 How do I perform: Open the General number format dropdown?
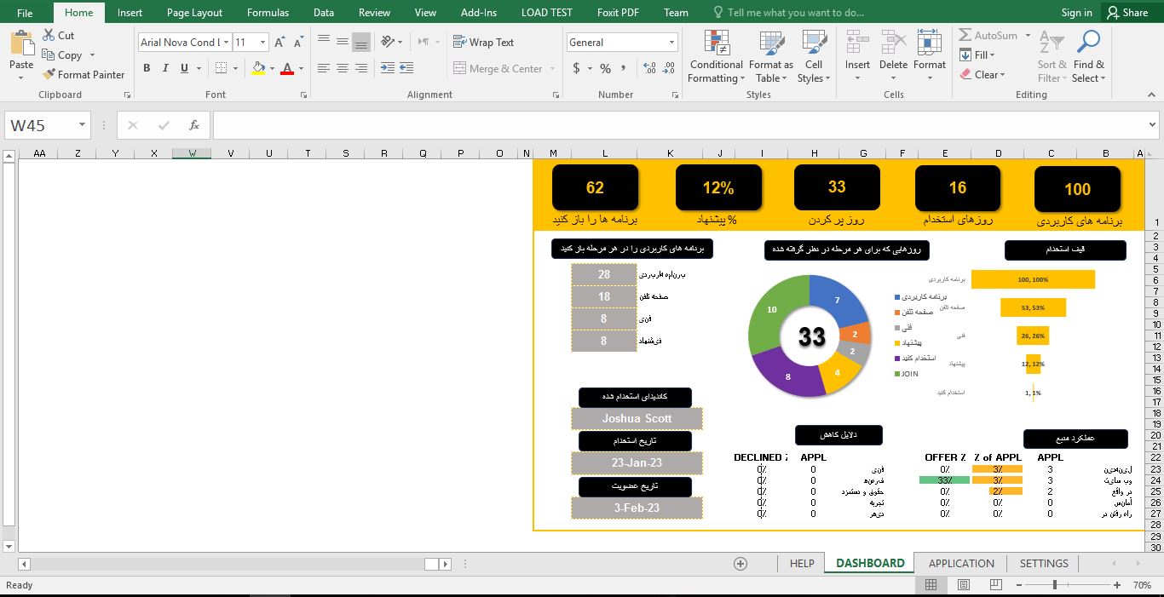point(671,42)
